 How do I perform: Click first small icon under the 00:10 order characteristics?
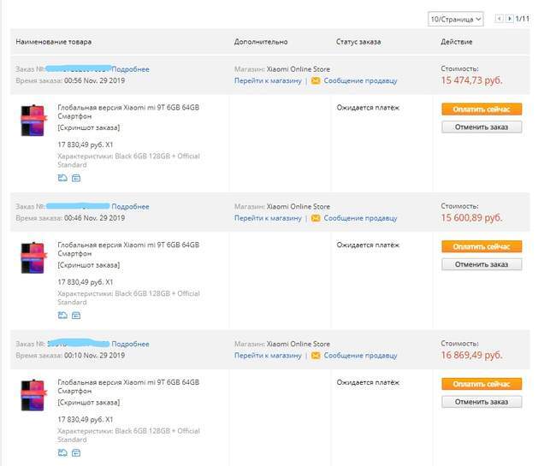pyautogui.click(x=62, y=453)
